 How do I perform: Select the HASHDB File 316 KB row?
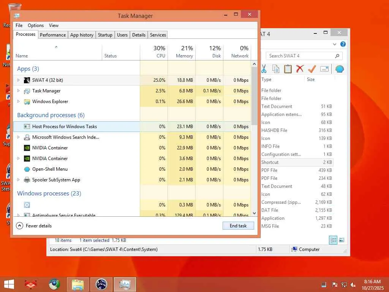point(296,130)
